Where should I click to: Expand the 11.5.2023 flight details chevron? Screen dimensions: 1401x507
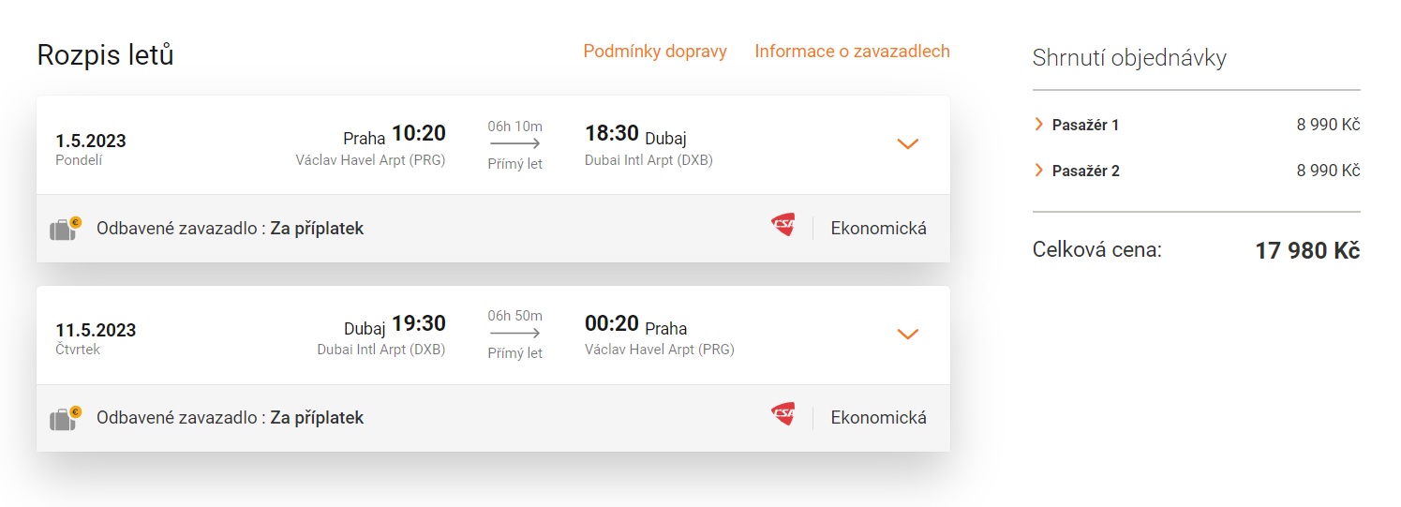[907, 334]
